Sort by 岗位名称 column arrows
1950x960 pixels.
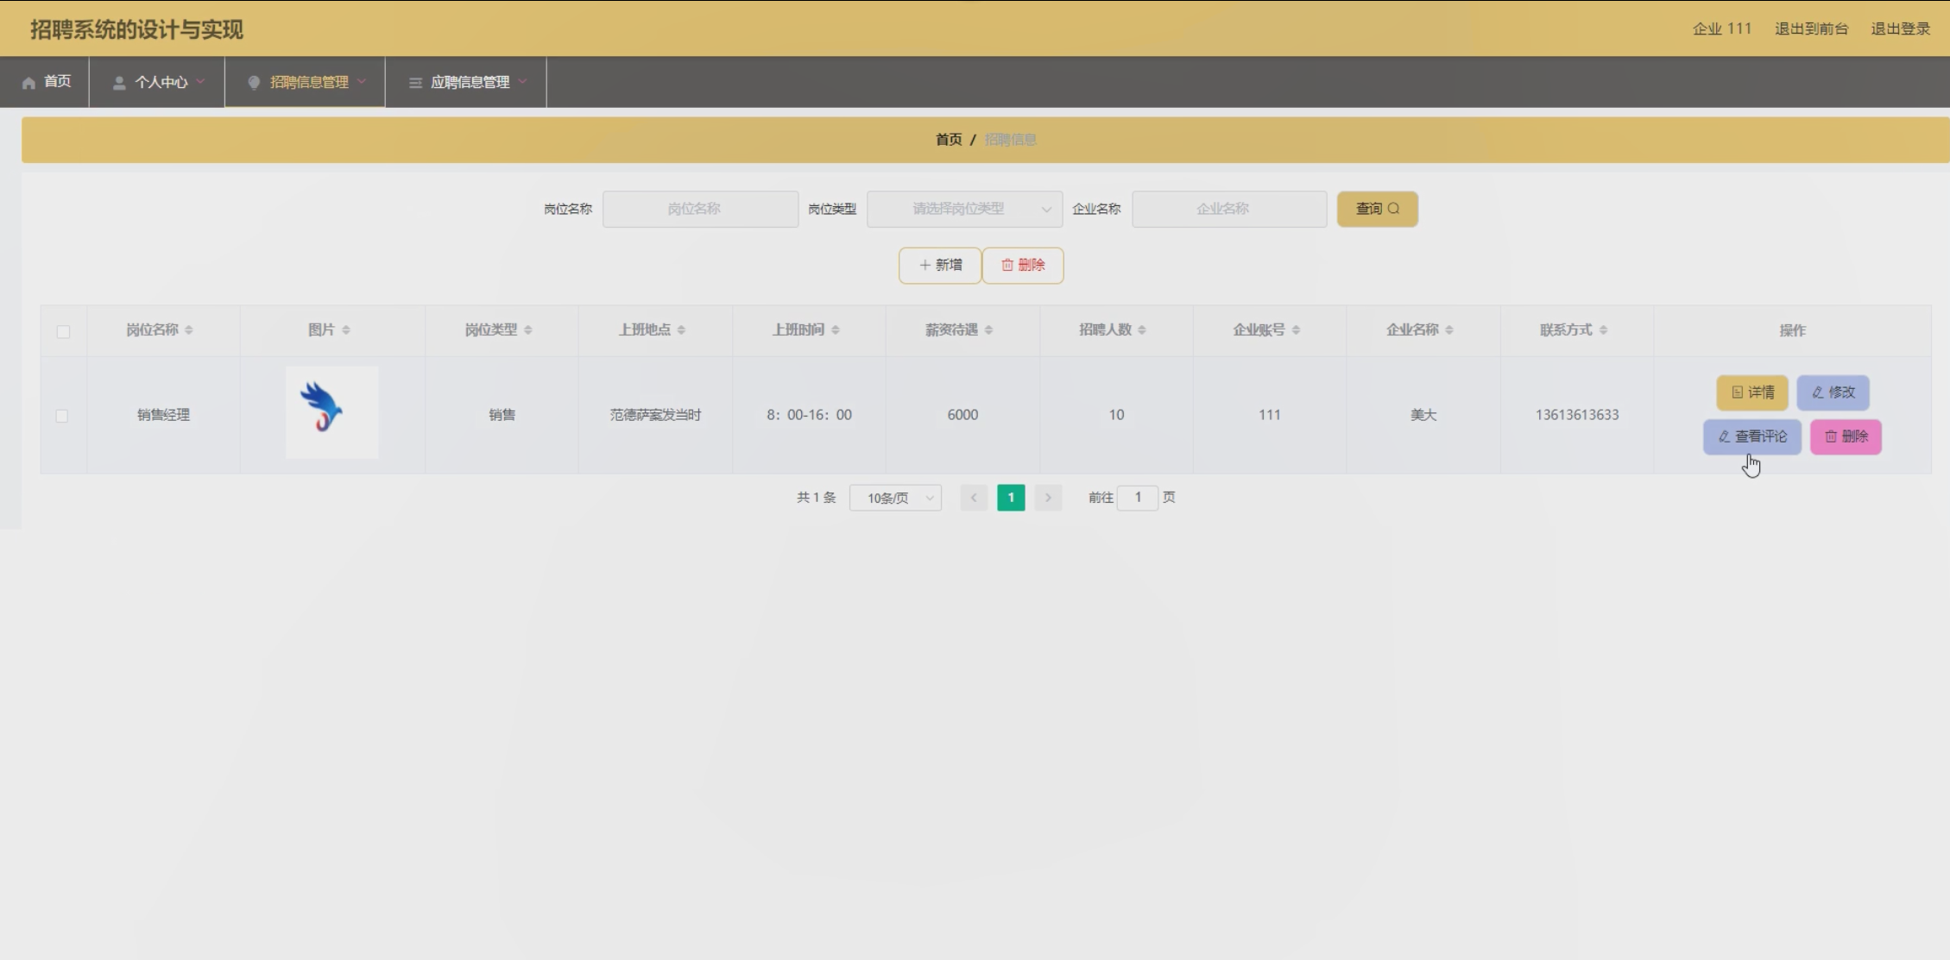189,330
